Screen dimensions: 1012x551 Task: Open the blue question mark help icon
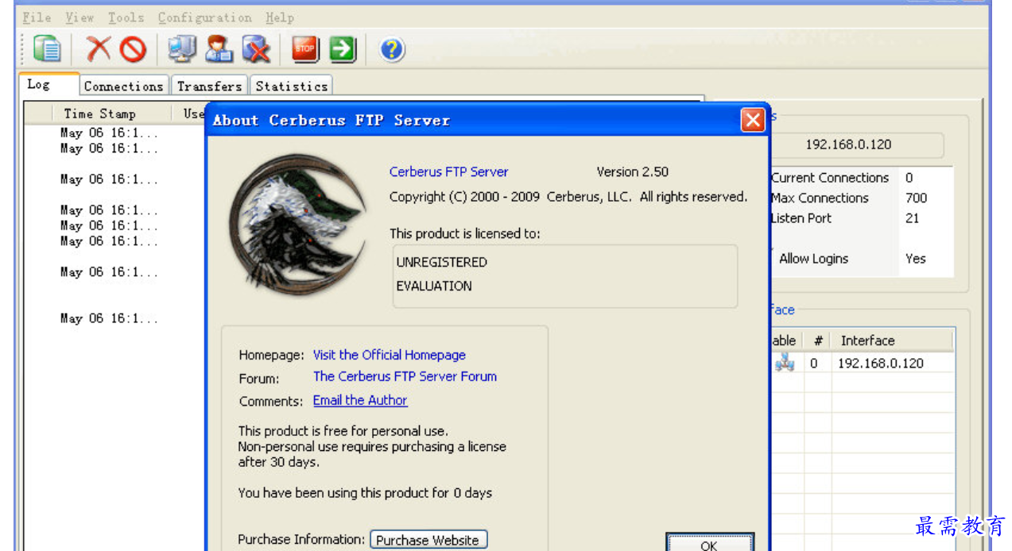point(392,50)
